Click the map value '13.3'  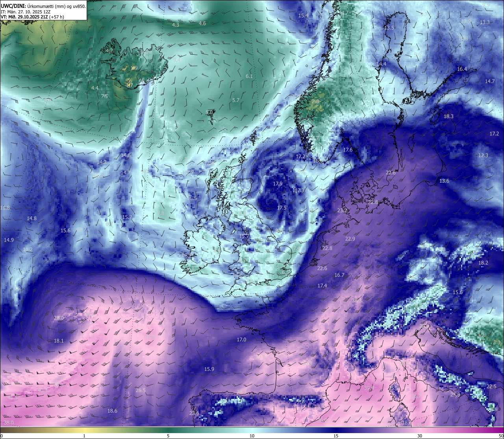coord(485,22)
